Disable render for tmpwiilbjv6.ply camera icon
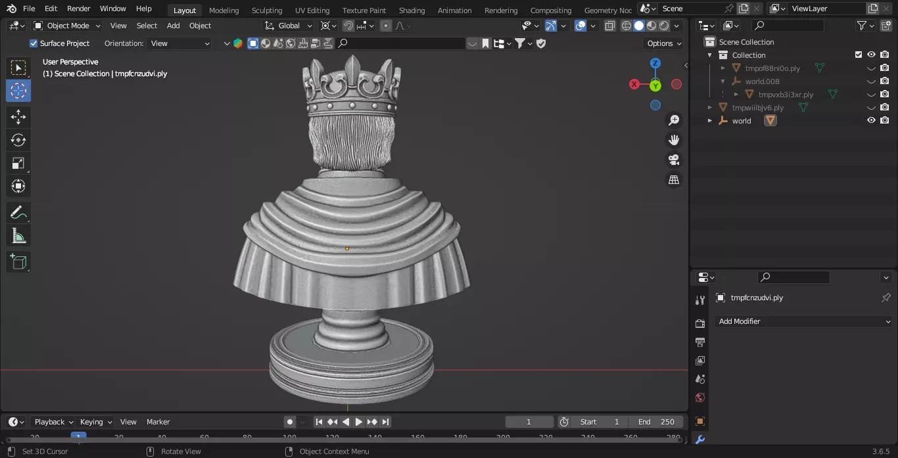 [x=885, y=108]
